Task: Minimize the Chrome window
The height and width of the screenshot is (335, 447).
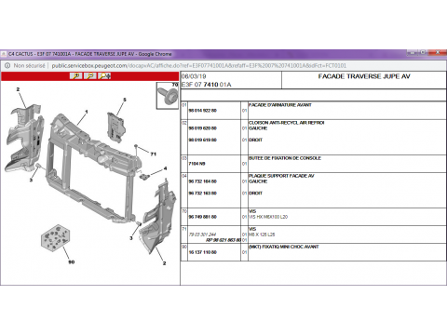Action: [413, 52]
